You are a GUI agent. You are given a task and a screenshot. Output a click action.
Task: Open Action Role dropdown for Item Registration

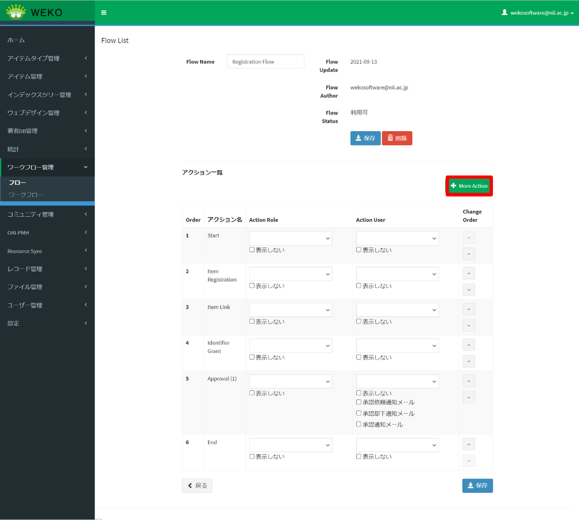pyautogui.click(x=291, y=274)
